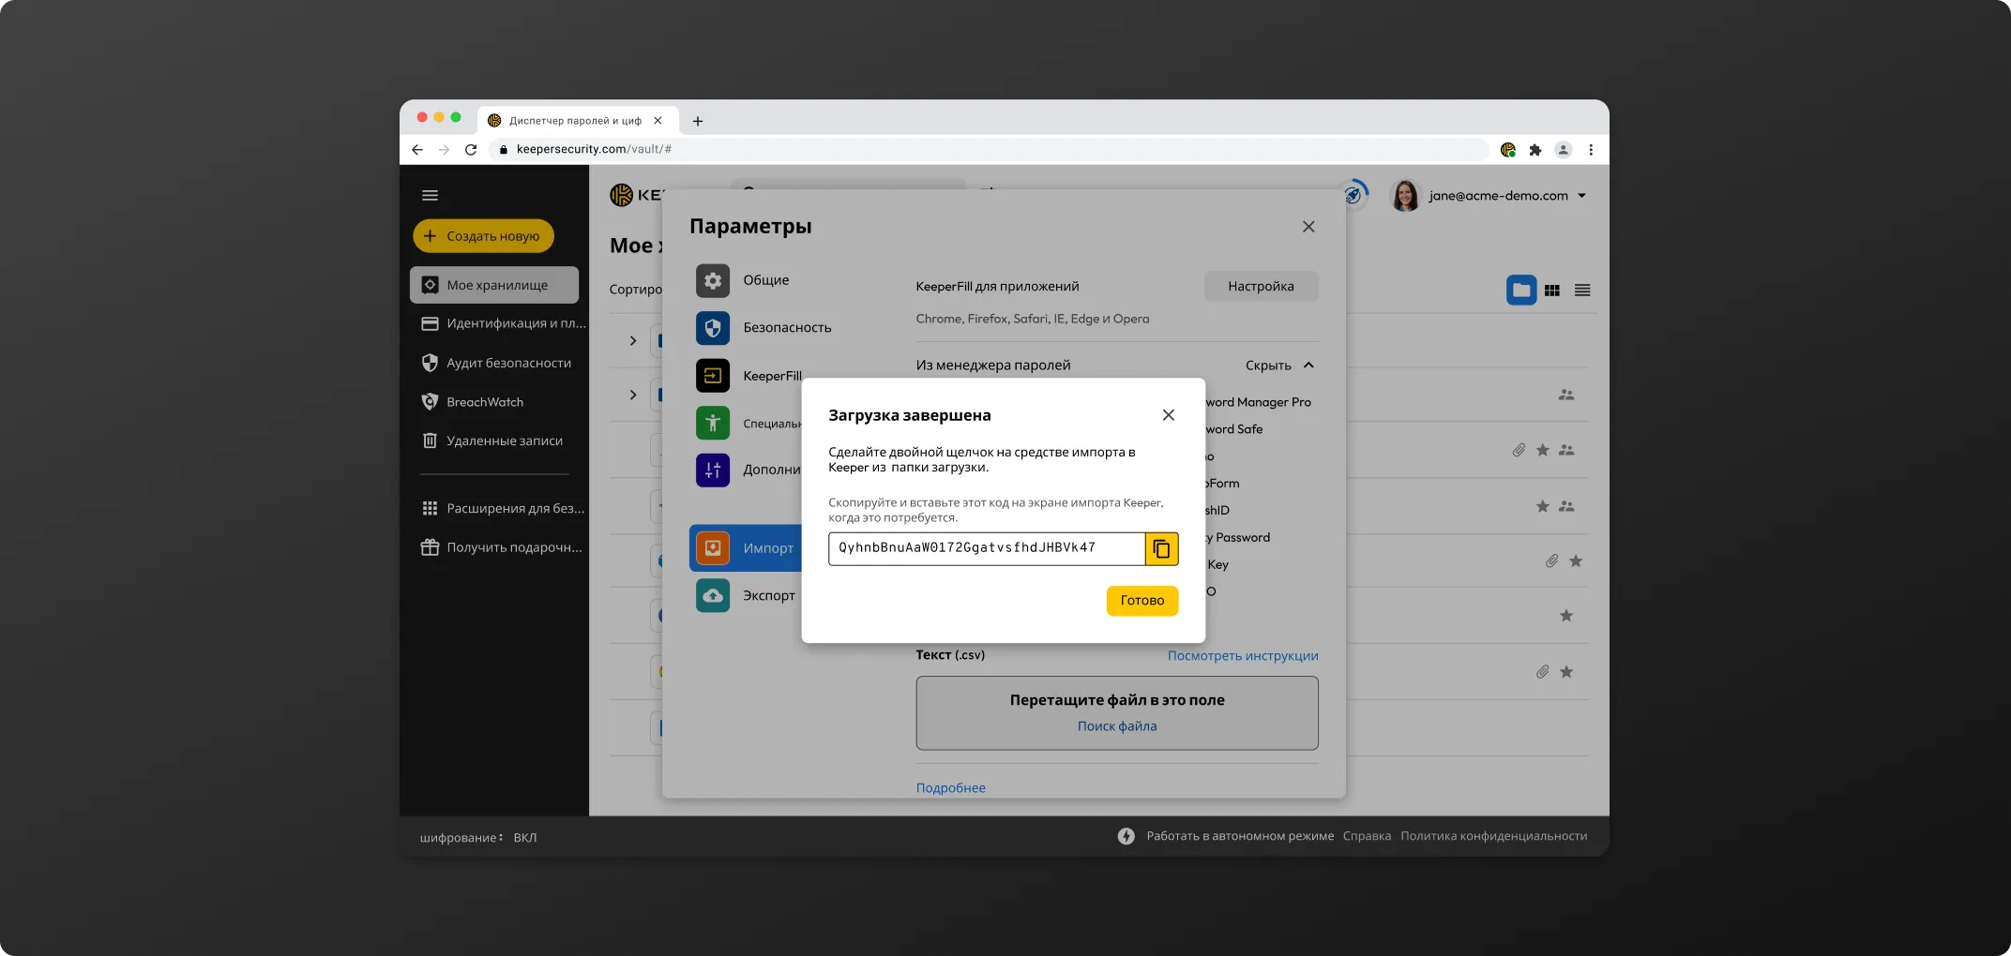Open Получить подарочную карту in sidebar
This screenshot has height=956, width=2011.
(x=503, y=547)
